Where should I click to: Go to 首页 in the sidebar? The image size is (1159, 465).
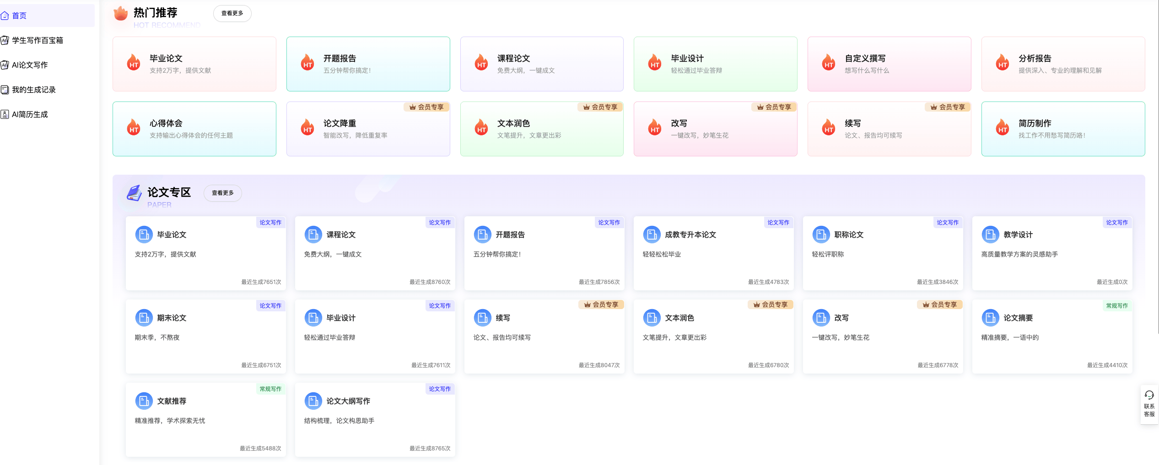(47, 16)
